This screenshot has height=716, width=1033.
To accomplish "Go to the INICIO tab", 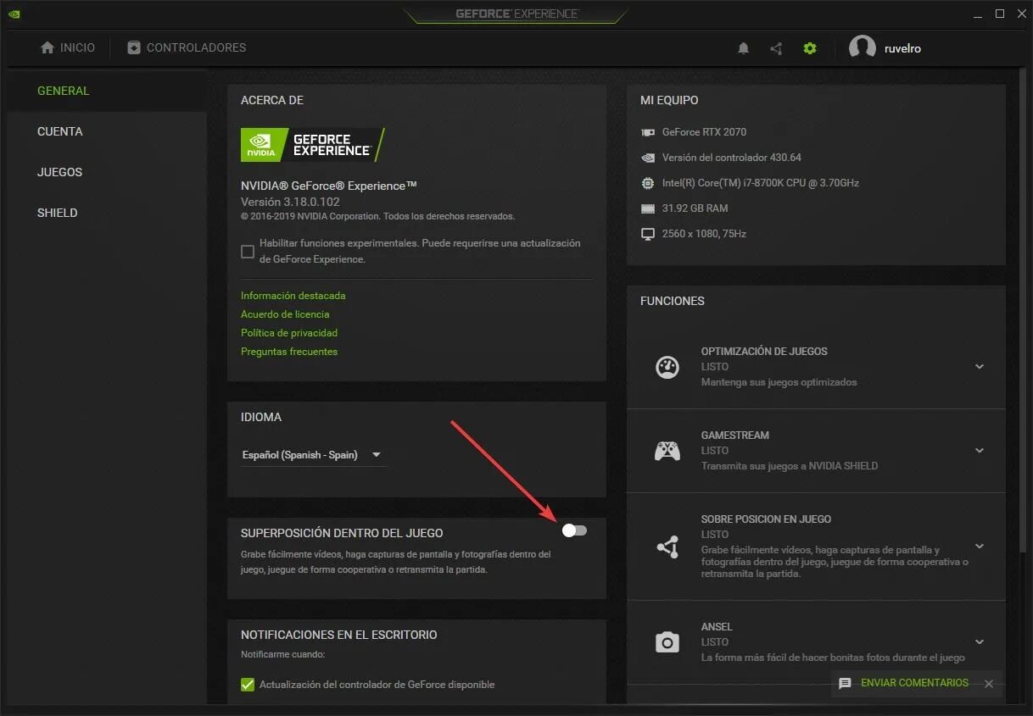I will point(68,47).
